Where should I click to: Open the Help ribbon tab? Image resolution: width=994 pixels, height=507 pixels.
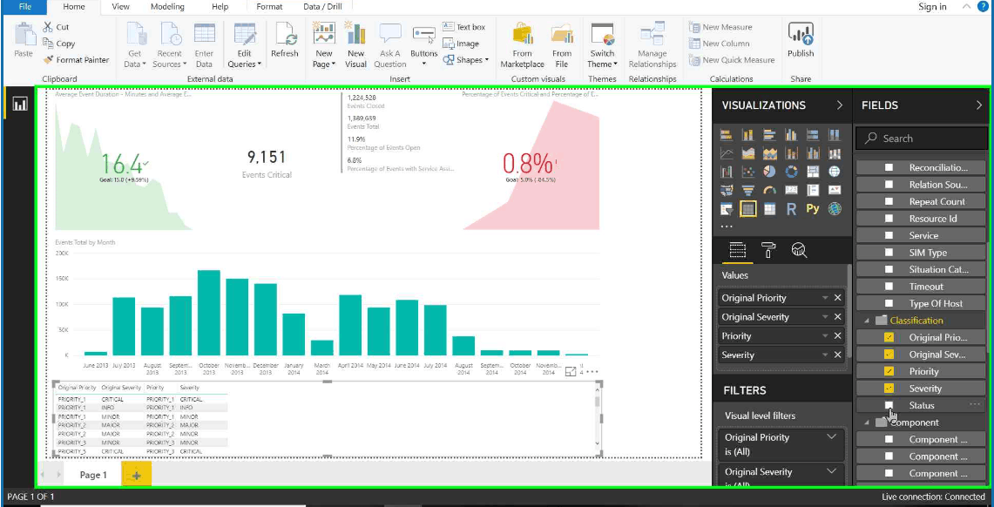tap(220, 7)
